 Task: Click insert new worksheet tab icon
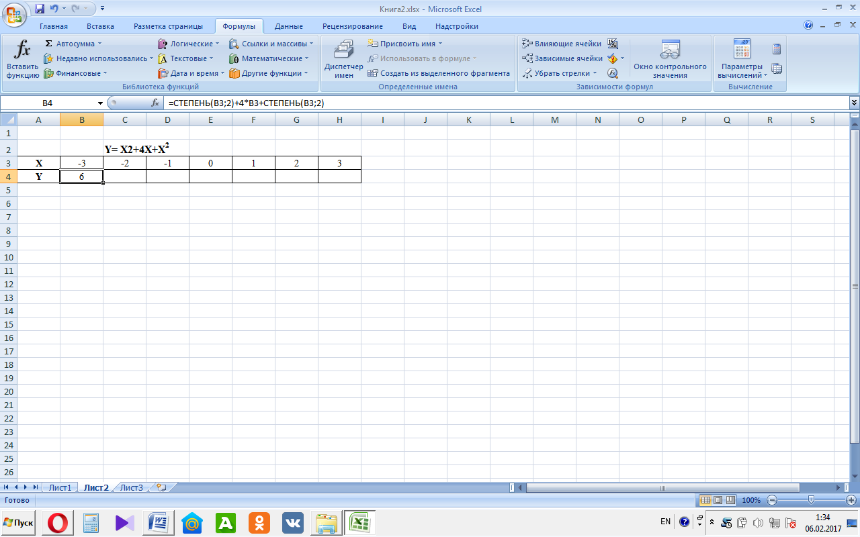point(161,488)
